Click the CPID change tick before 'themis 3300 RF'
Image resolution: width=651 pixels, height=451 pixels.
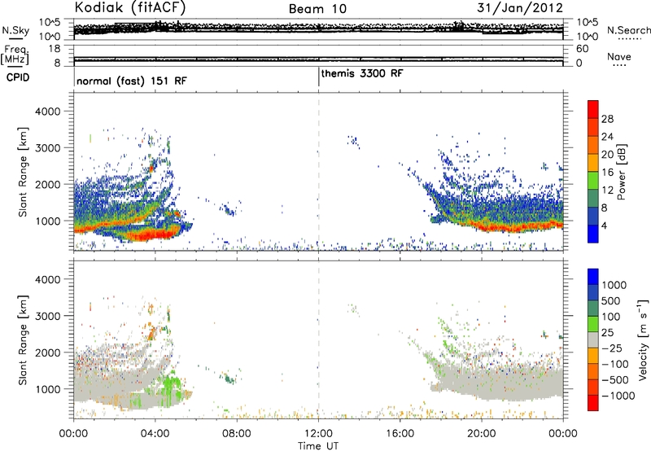pyautogui.click(x=318, y=77)
